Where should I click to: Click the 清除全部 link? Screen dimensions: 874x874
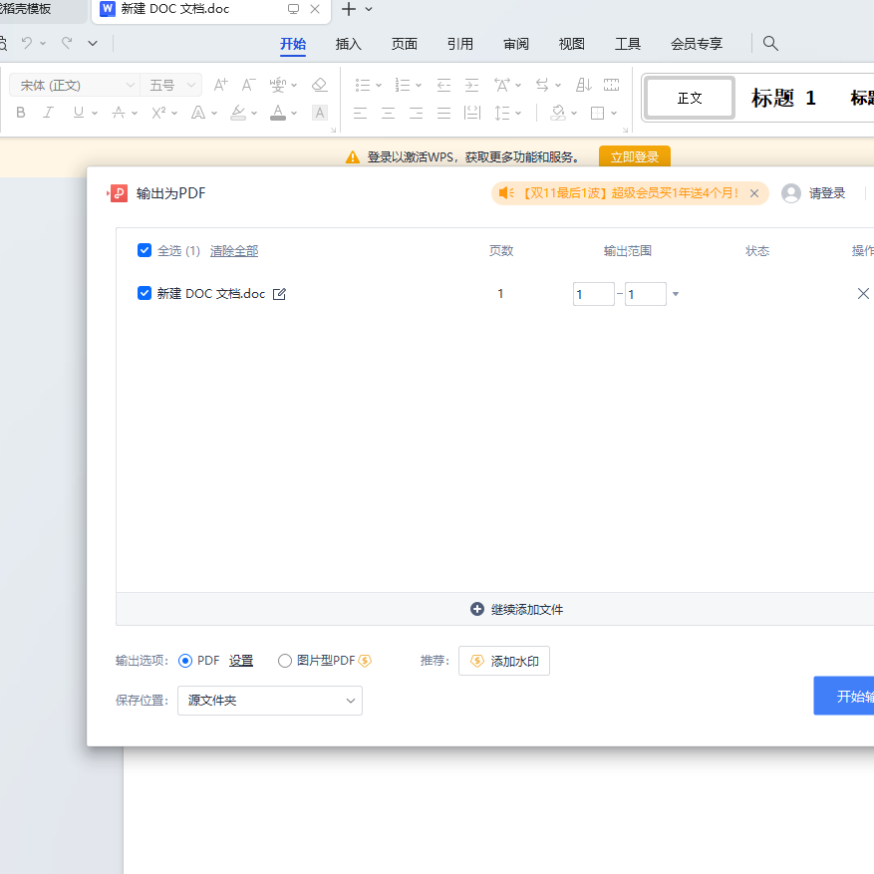[234, 251]
